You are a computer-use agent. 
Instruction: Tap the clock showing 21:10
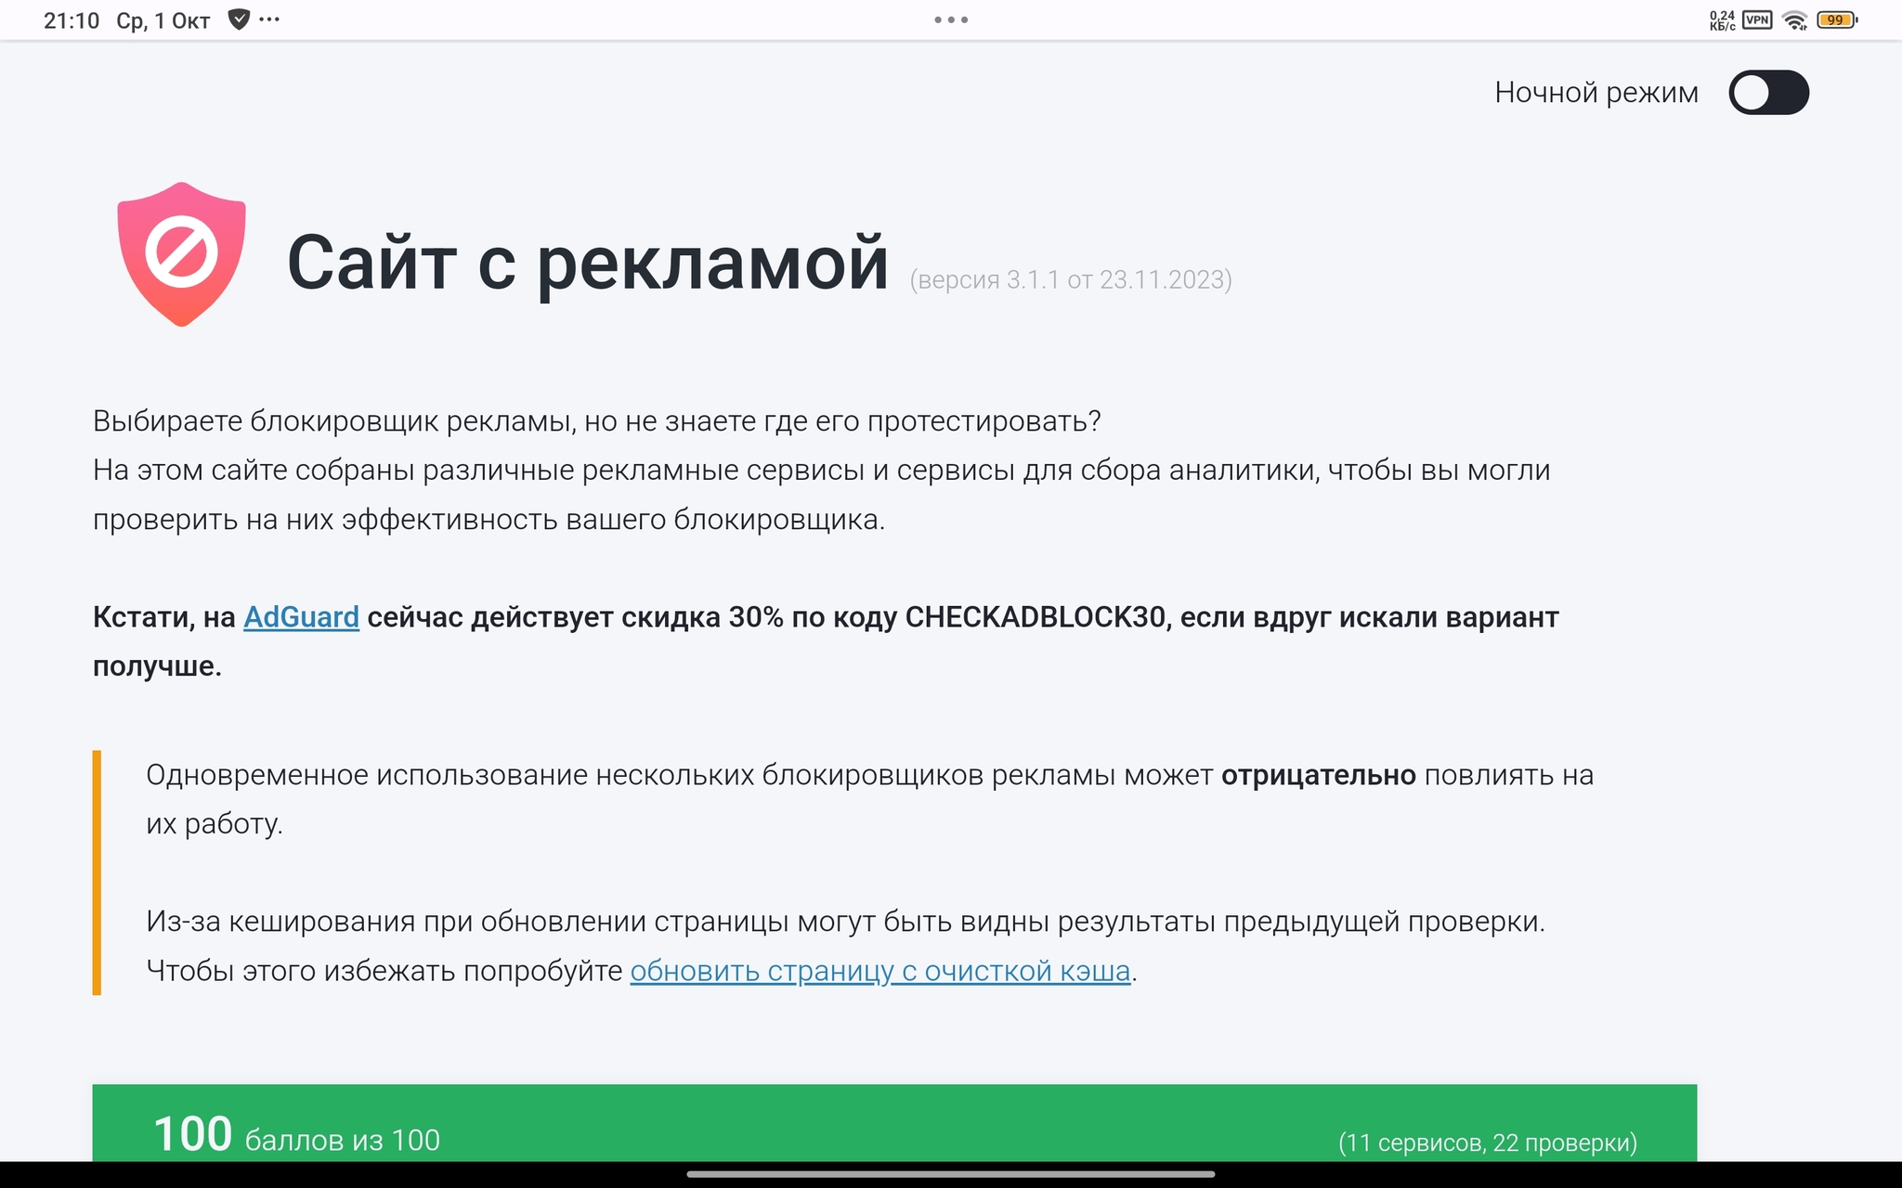click(72, 20)
